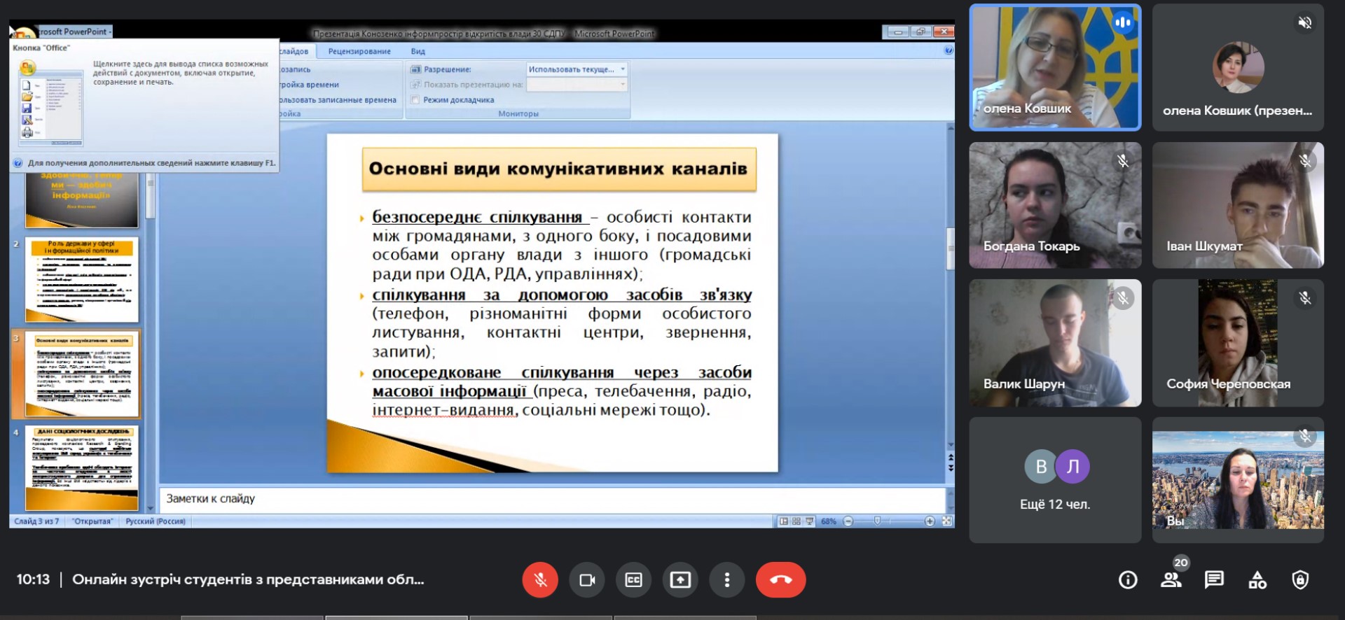The width and height of the screenshot is (1345, 620).
Task: Click the 'Использовать записанные времена' option
Action: pyautogui.click(x=338, y=100)
